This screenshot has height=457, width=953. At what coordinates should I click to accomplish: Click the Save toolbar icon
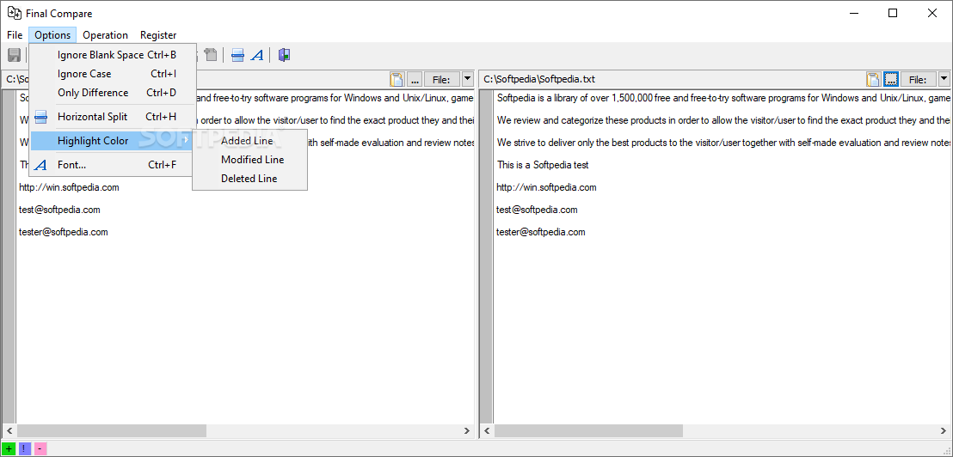pos(14,55)
